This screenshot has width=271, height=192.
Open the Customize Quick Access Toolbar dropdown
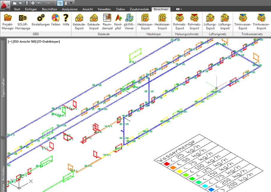point(71,3)
